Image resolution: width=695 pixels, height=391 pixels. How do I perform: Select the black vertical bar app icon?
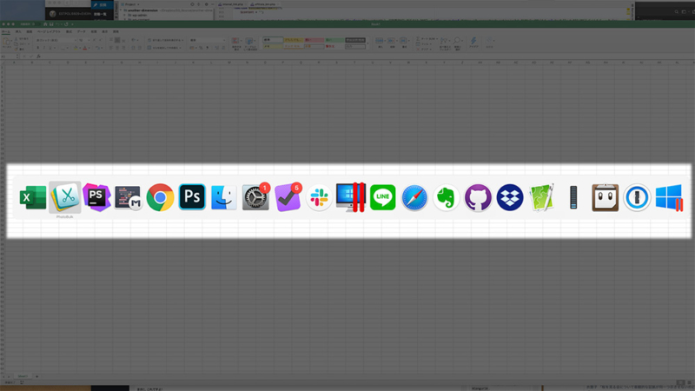point(573,197)
